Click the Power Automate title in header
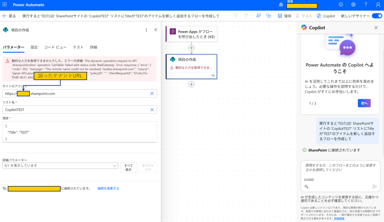The height and width of the screenshot is (222, 384). (28, 5)
